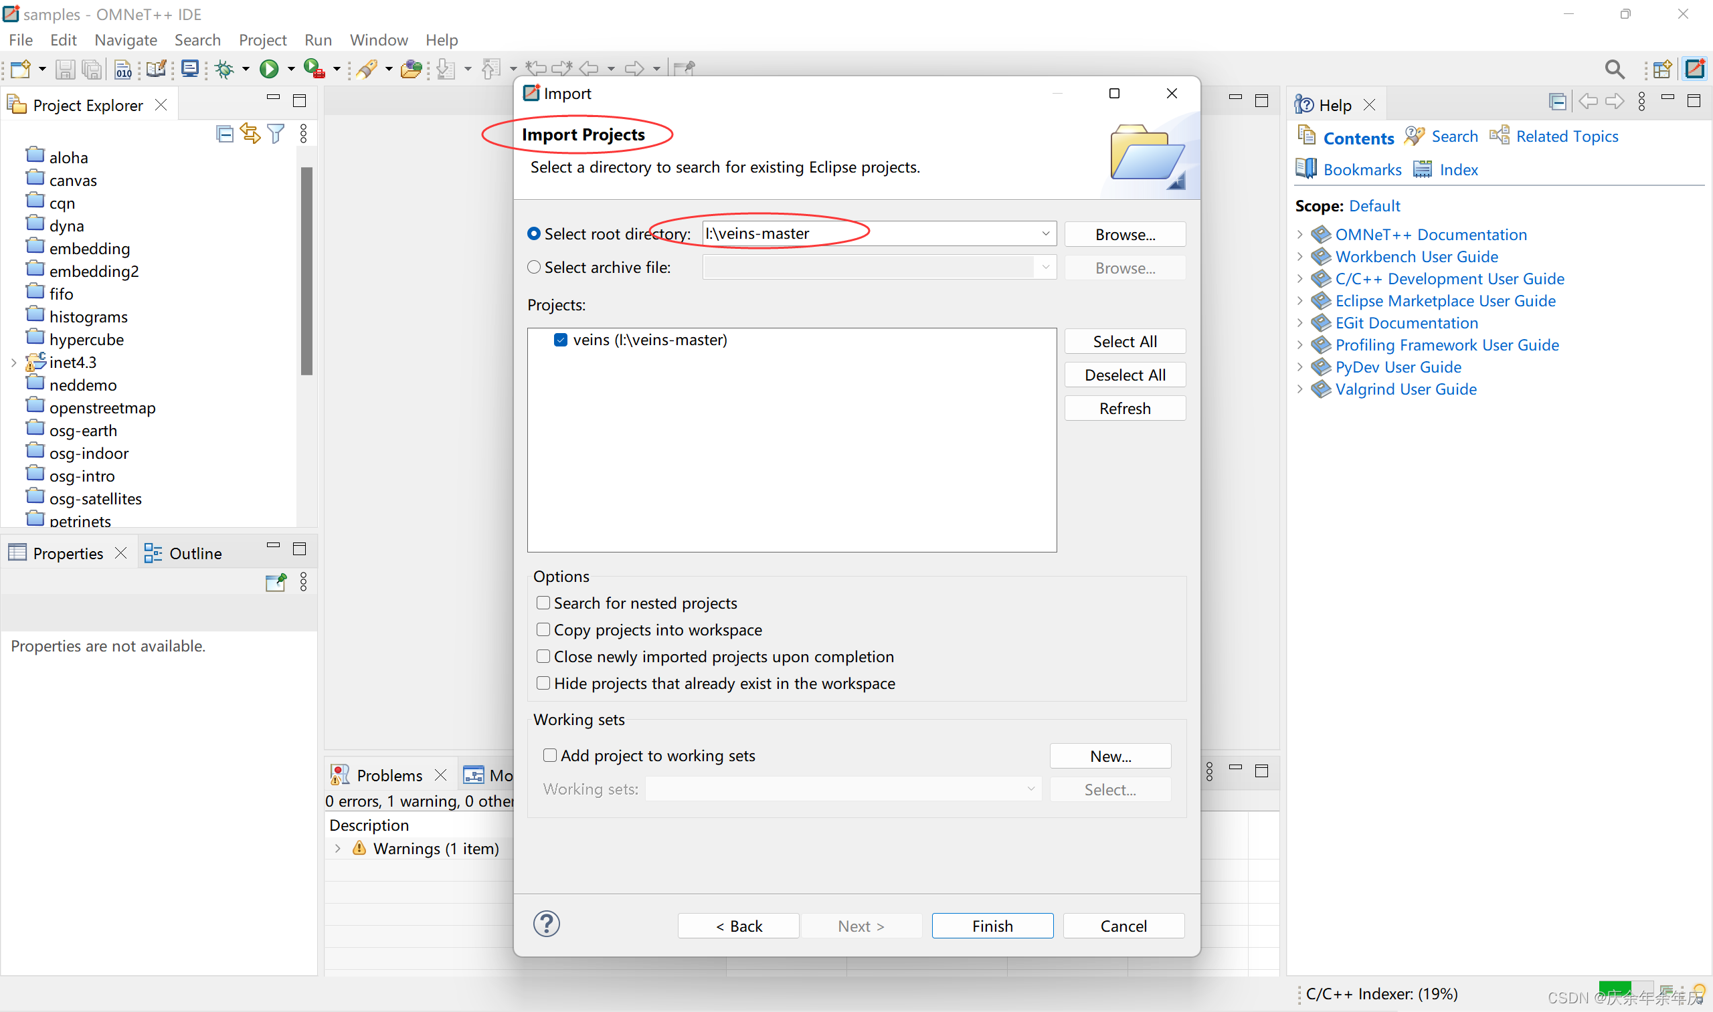1713x1012 pixels.
Task: Click the Import dialog help question mark
Action: (547, 924)
